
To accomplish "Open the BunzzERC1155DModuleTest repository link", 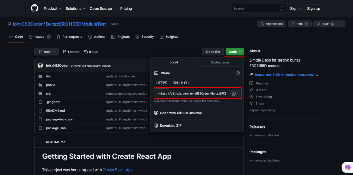I will coord(76,24).
